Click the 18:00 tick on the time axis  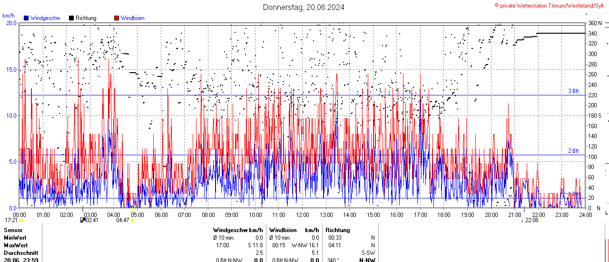pyautogui.click(x=444, y=215)
